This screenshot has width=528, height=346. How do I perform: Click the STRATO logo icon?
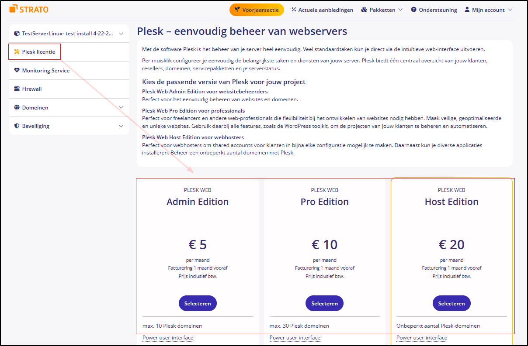tap(14, 9)
